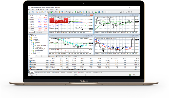169x98 pixels.
Task: Collapse Expert Advisors tree node
Action: 29,41
